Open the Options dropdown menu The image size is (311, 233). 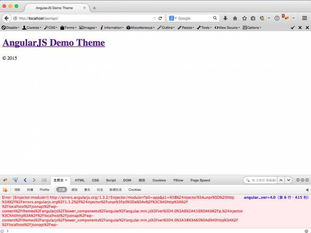[x=252, y=28]
